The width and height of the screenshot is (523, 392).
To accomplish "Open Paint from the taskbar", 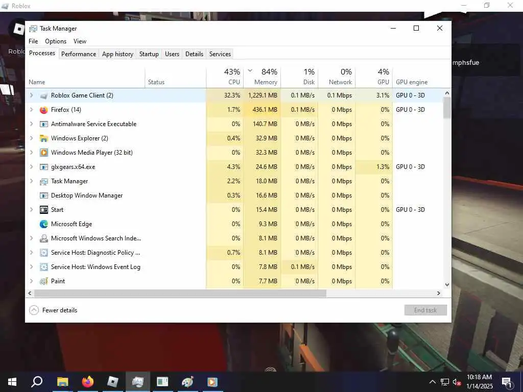I will (x=187, y=382).
